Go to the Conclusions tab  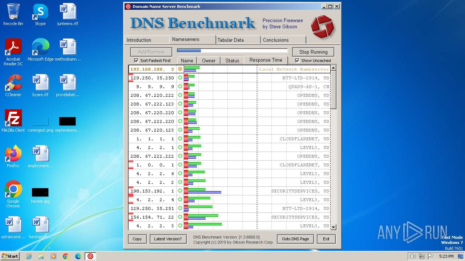point(283,40)
